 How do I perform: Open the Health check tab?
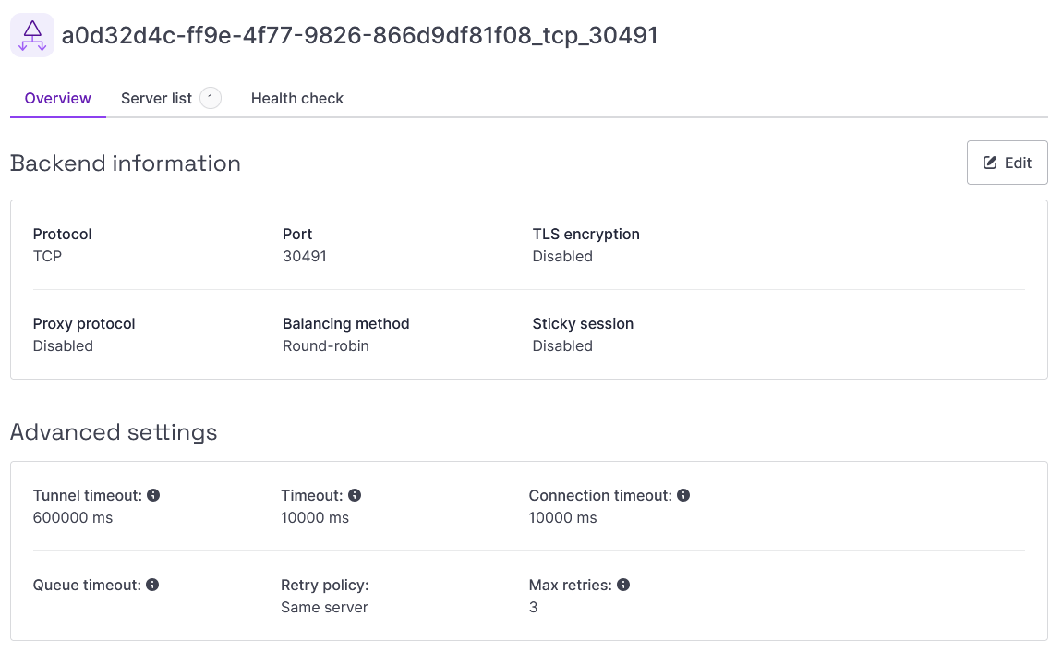pos(297,98)
